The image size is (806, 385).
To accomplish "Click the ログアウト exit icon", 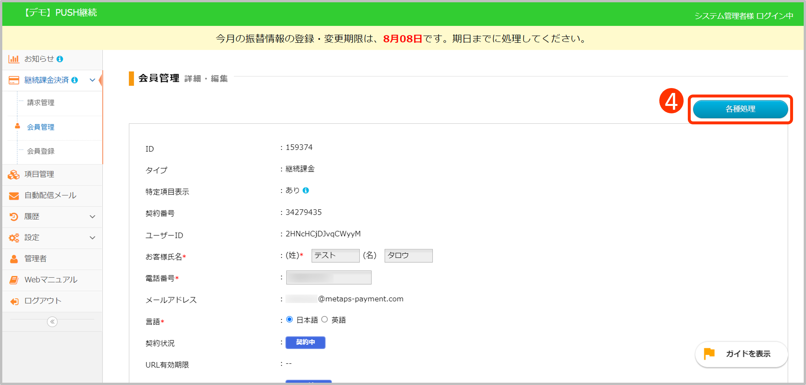I will point(14,301).
